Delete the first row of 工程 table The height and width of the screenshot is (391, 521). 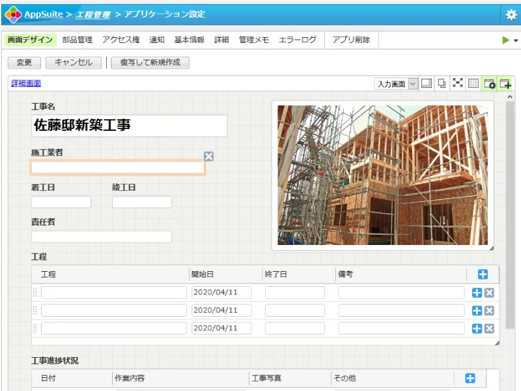pyautogui.click(x=489, y=293)
